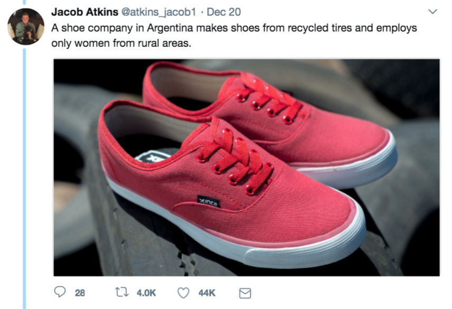
Task: Expand the tweet options chevron menu
Action: click(x=432, y=12)
